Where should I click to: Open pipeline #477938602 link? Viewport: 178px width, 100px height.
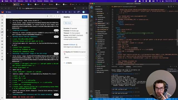[x=75, y=52]
